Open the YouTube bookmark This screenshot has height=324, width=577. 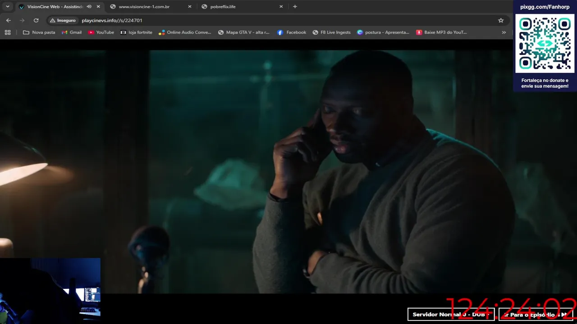[101, 32]
